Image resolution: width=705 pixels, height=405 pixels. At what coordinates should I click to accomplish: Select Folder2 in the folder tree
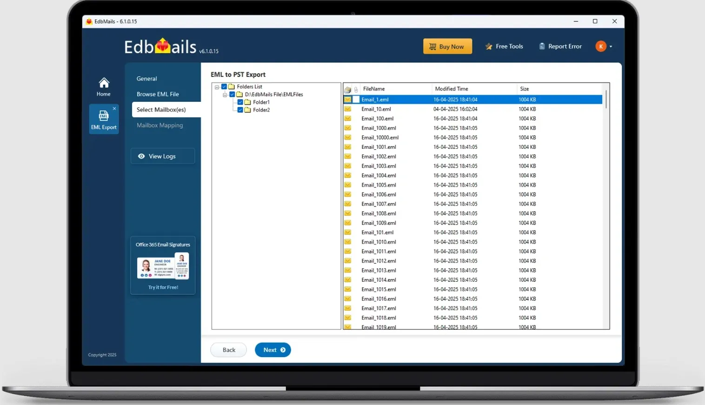[261, 110]
